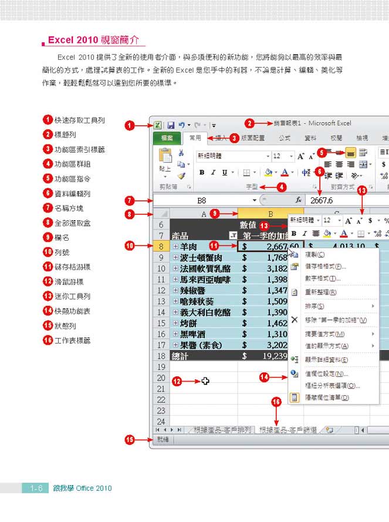Click the mini toolbar currency $ icon

[x=370, y=220]
